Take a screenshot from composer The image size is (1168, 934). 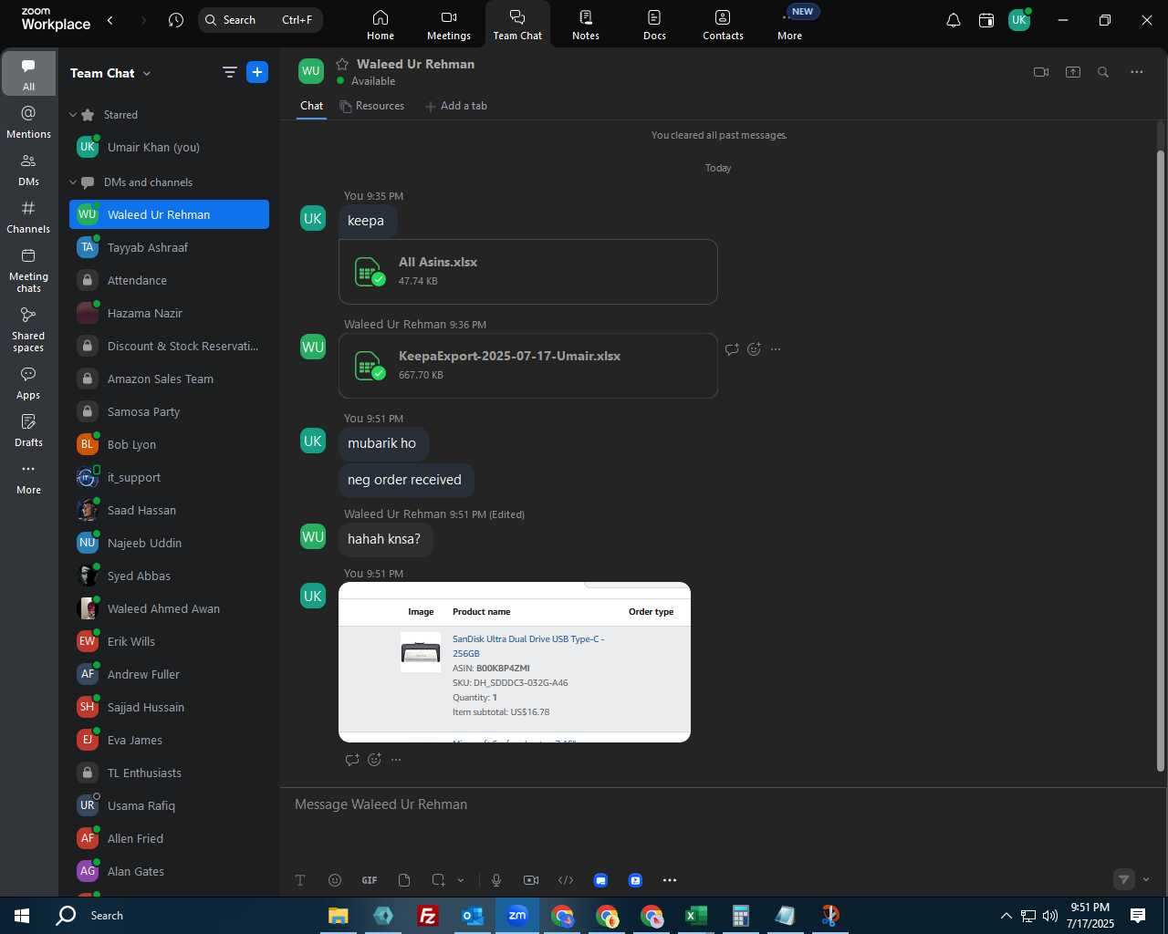point(438,880)
